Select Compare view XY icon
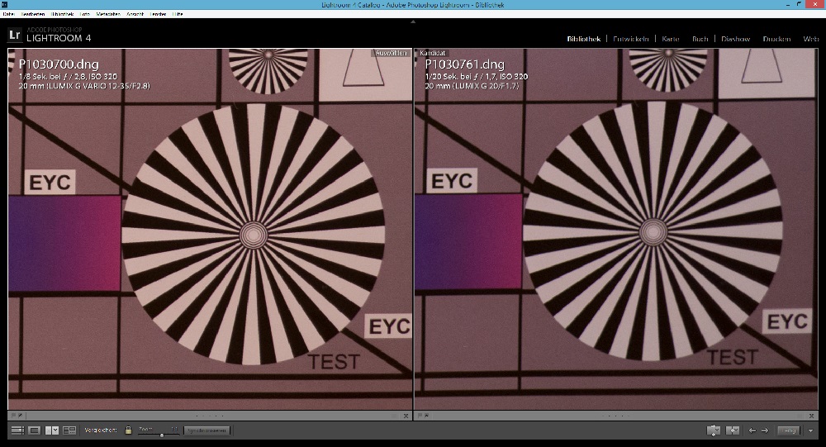Viewport: 826px width, 447px height. pyautogui.click(x=52, y=430)
